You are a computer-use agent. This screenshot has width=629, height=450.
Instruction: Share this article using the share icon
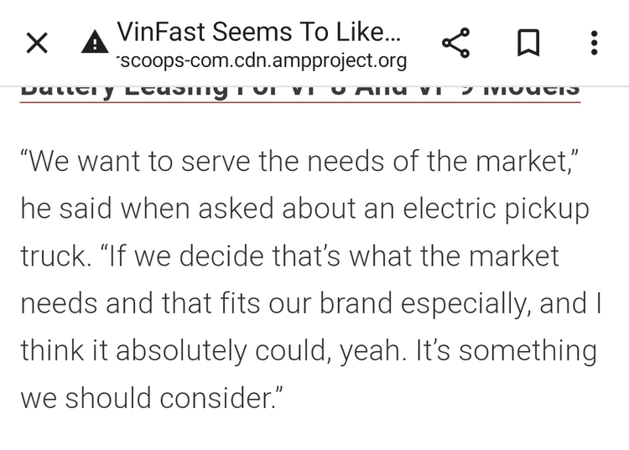pos(455,43)
